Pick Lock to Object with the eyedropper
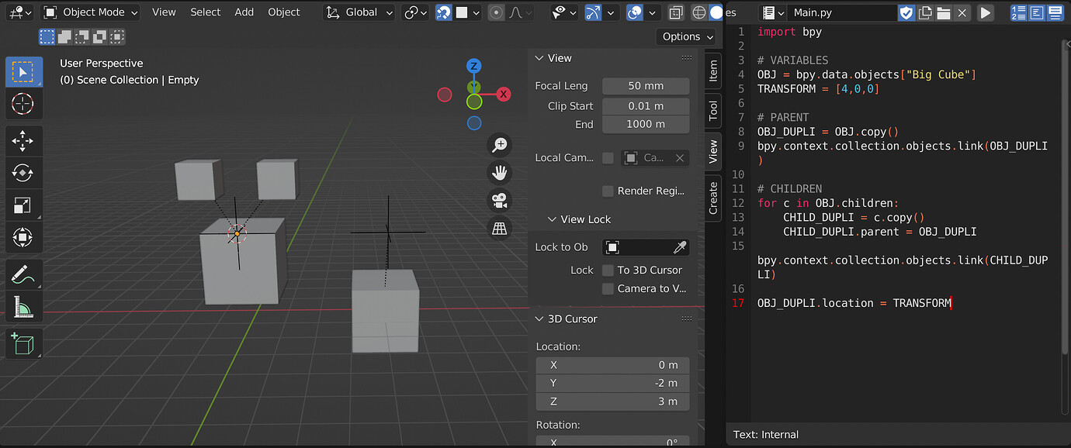Viewport: 1071px width, 448px height. pos(679,247)
